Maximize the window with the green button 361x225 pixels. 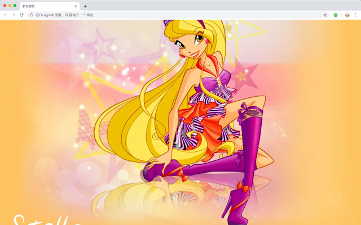pos(15,5)
